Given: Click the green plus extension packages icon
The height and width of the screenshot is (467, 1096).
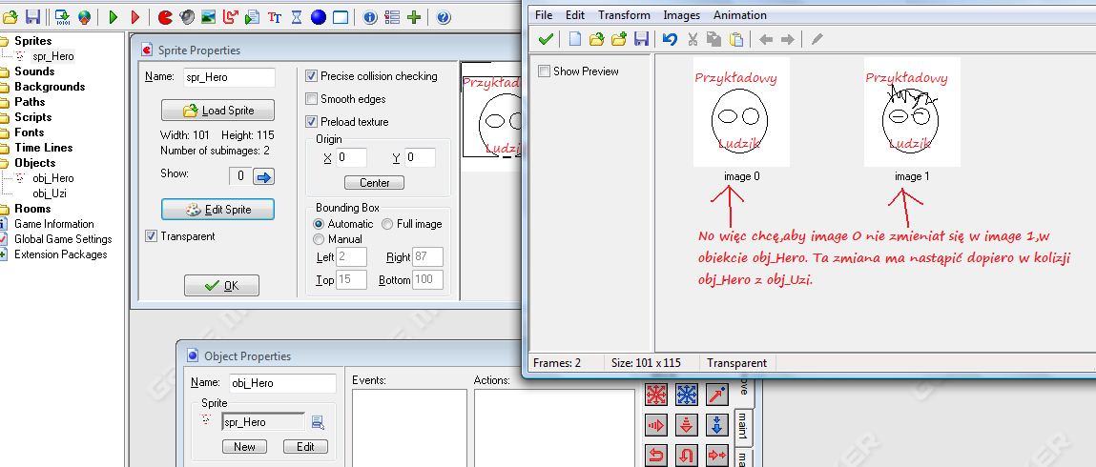Looking at the screenshot, I should pos(414,17).
